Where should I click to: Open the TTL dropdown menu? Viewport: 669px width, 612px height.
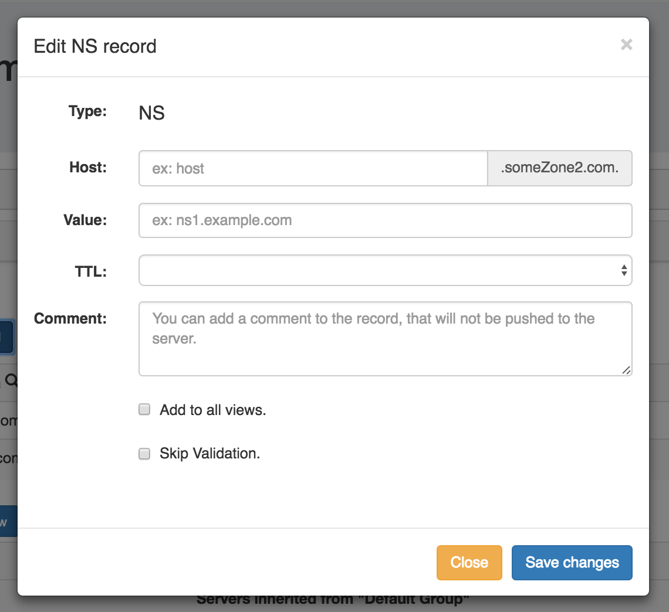pyautogui.click(x=379, y=270)
